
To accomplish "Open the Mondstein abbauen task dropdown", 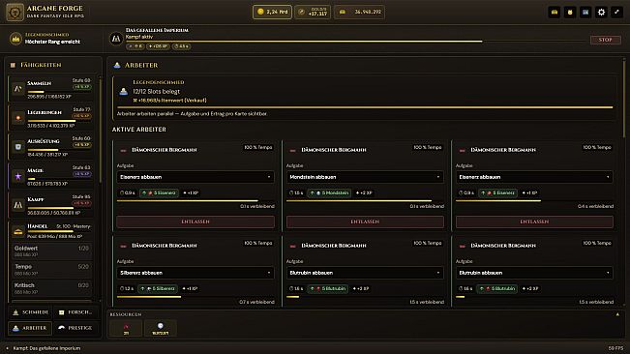I will click(x=365, y=177).
